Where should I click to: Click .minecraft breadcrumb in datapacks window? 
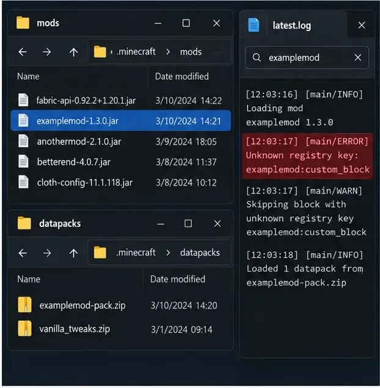[x=136, y=253]
